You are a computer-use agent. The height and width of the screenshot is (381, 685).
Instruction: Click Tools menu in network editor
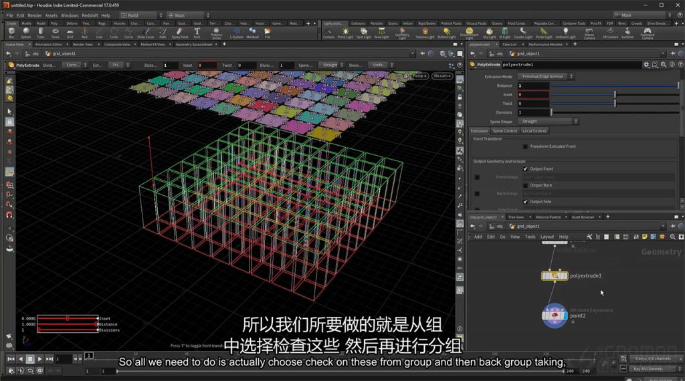530,237
